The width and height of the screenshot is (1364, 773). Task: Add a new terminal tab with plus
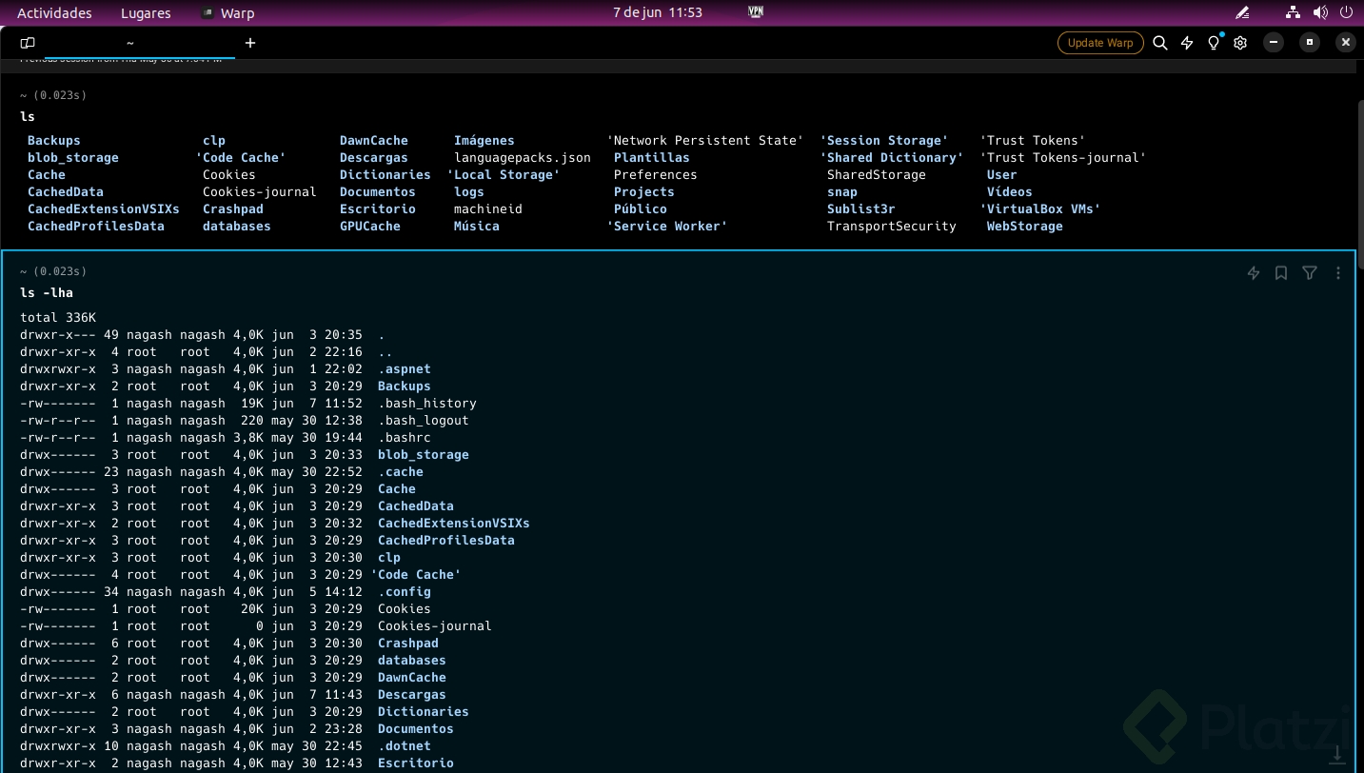(x=250, y=43)
